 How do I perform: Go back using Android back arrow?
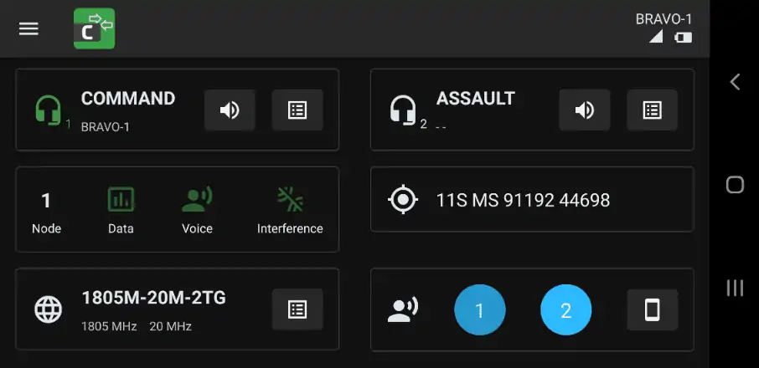735,82
